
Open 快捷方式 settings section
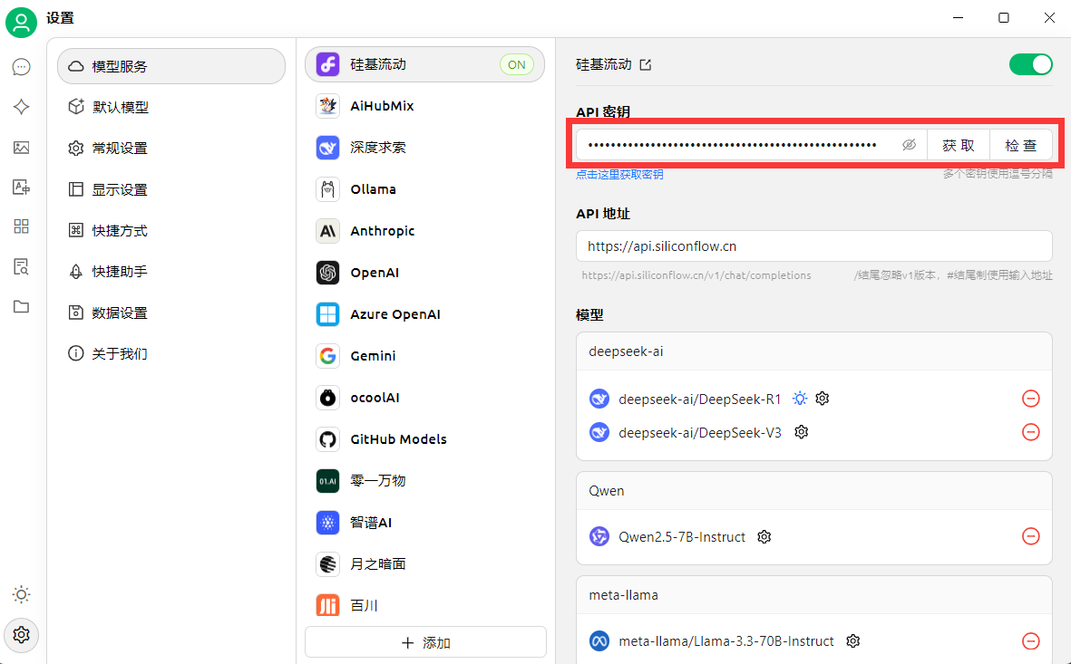171,231
